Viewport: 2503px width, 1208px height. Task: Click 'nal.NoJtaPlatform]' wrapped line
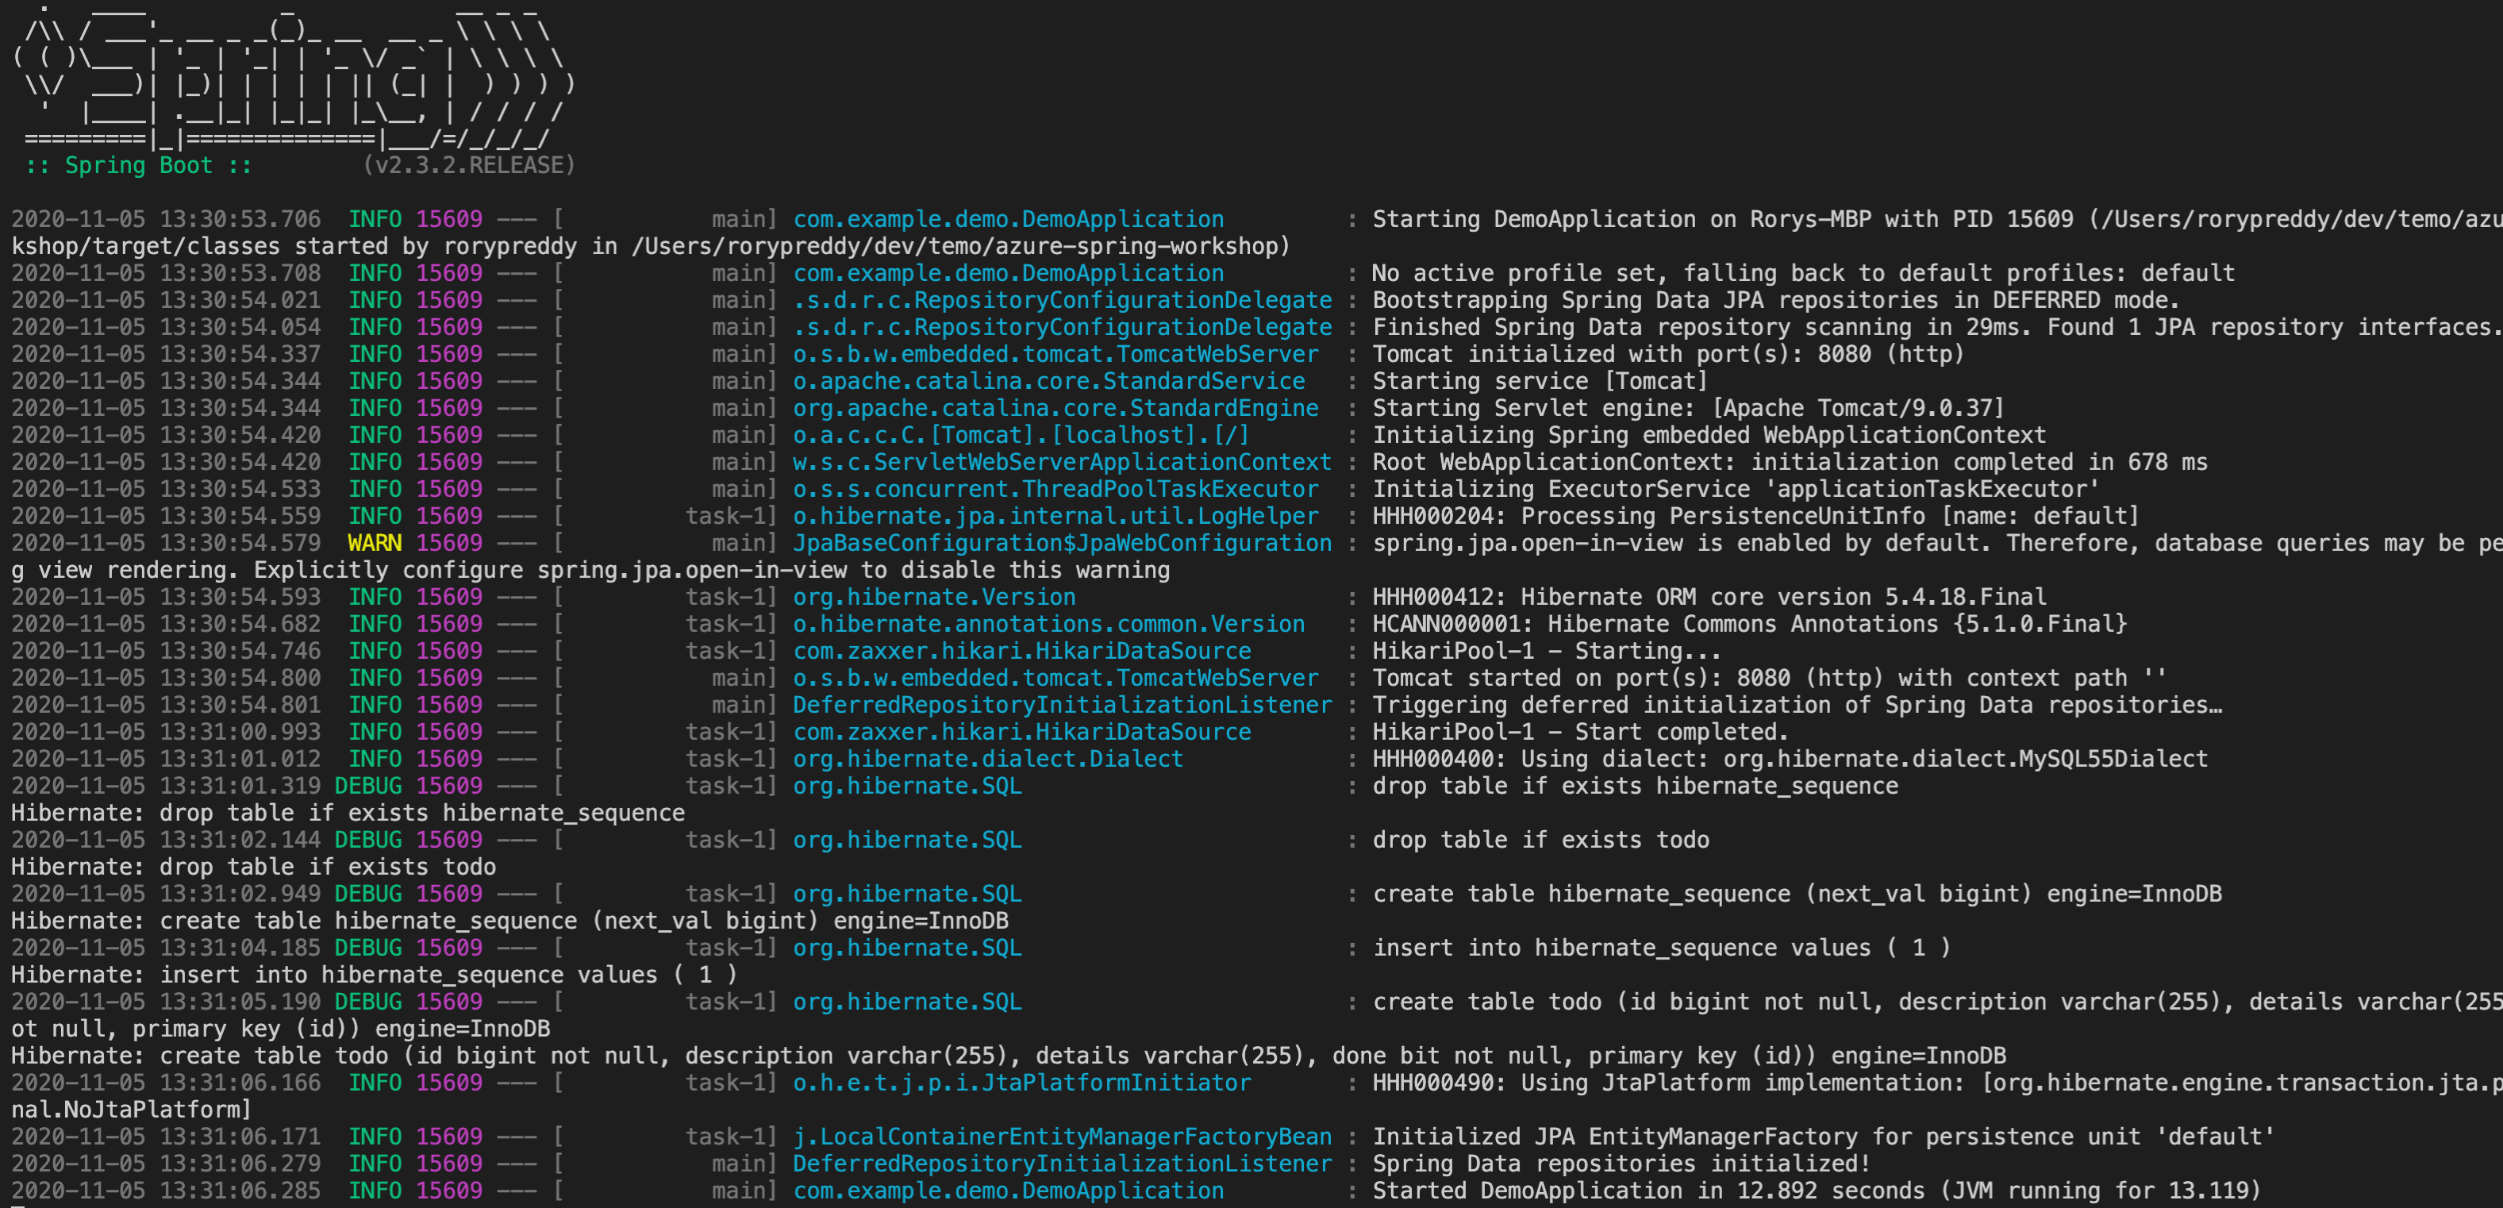tap(131, 1110)
